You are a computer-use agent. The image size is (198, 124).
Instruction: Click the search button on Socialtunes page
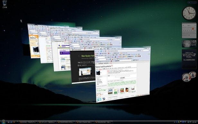(x=122, y=78)
